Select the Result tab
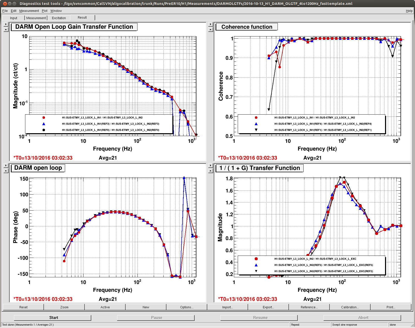Image resolution: width=415 pixels, height=328 pixels. coord(82,18)
